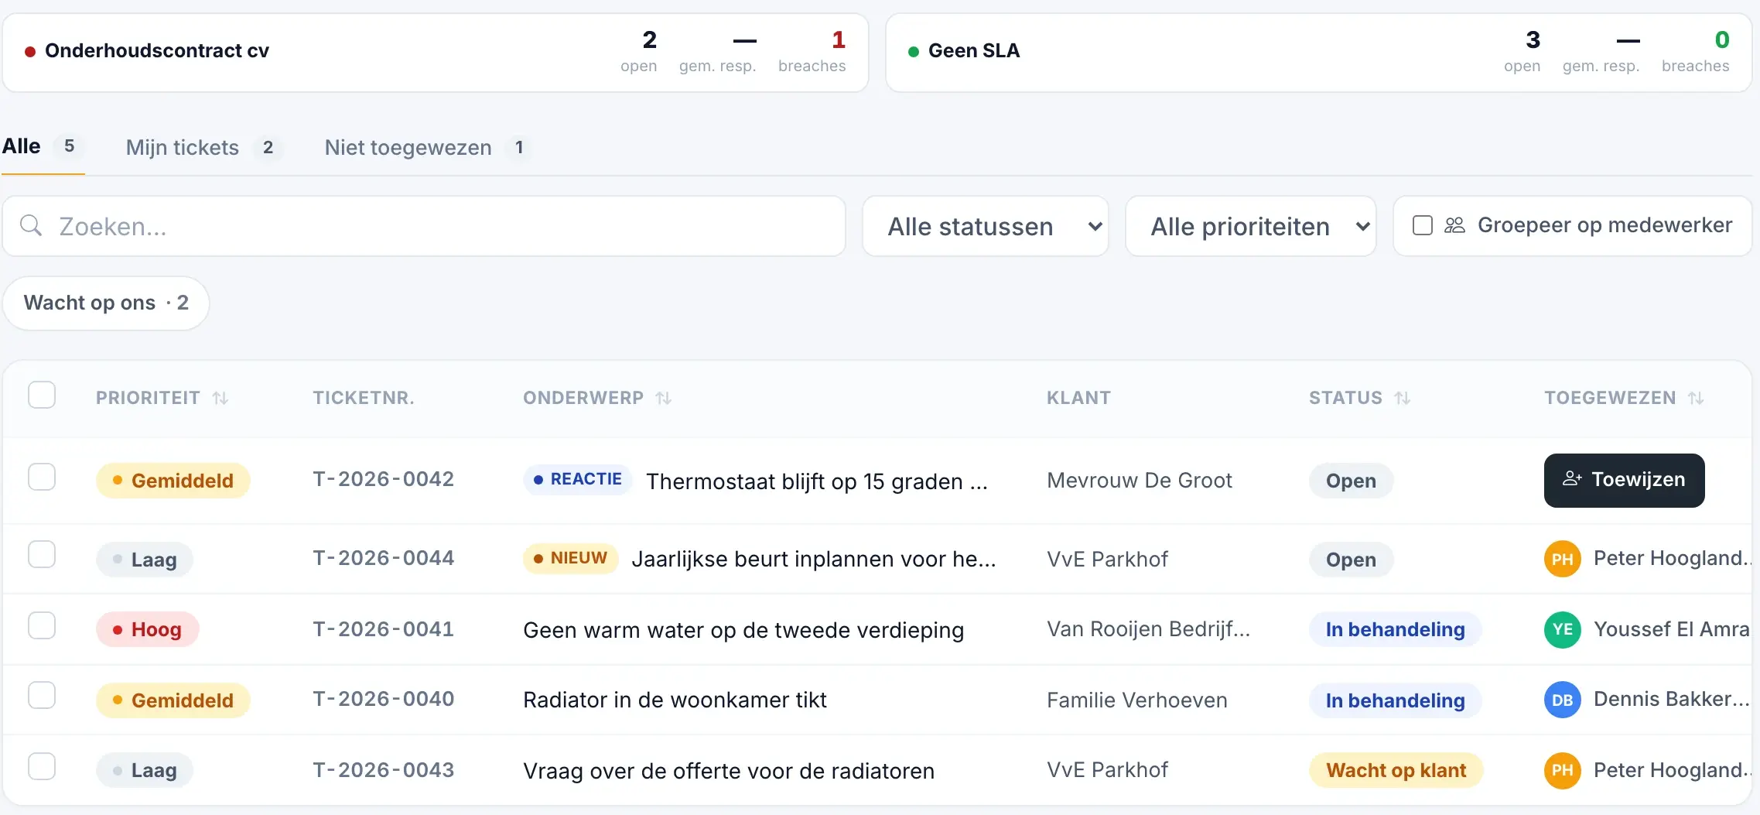This screenshot has width=1760, height=815.
Task: Open the Alle statussen dropdown
Action: point(986,226)
